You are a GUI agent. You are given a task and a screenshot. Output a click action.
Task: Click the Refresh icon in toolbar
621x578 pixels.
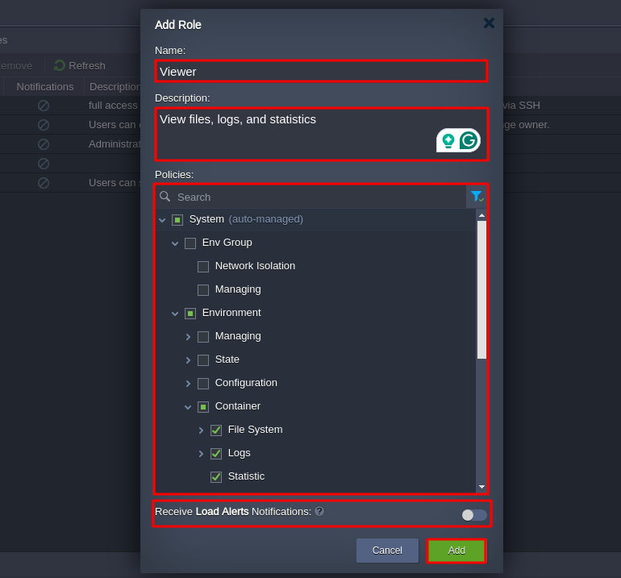[60, 65]
